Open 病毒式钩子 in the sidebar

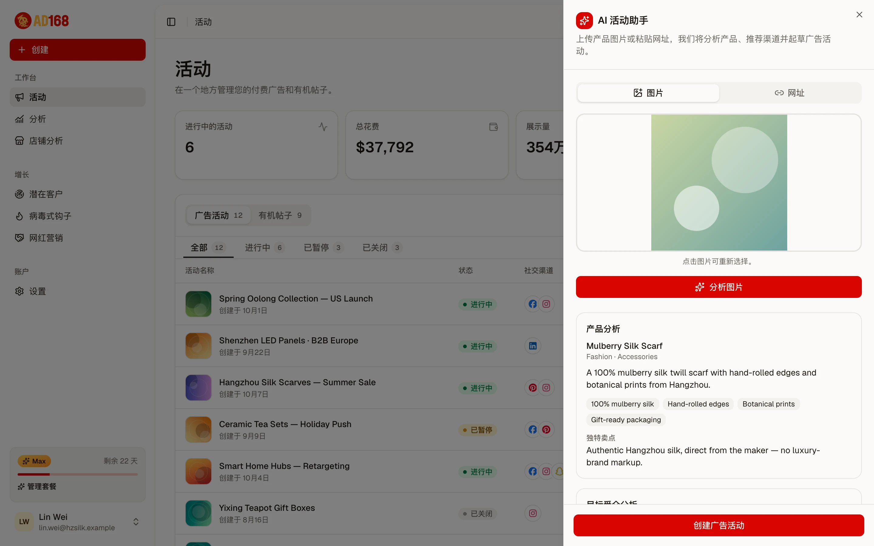click(78, 216)
